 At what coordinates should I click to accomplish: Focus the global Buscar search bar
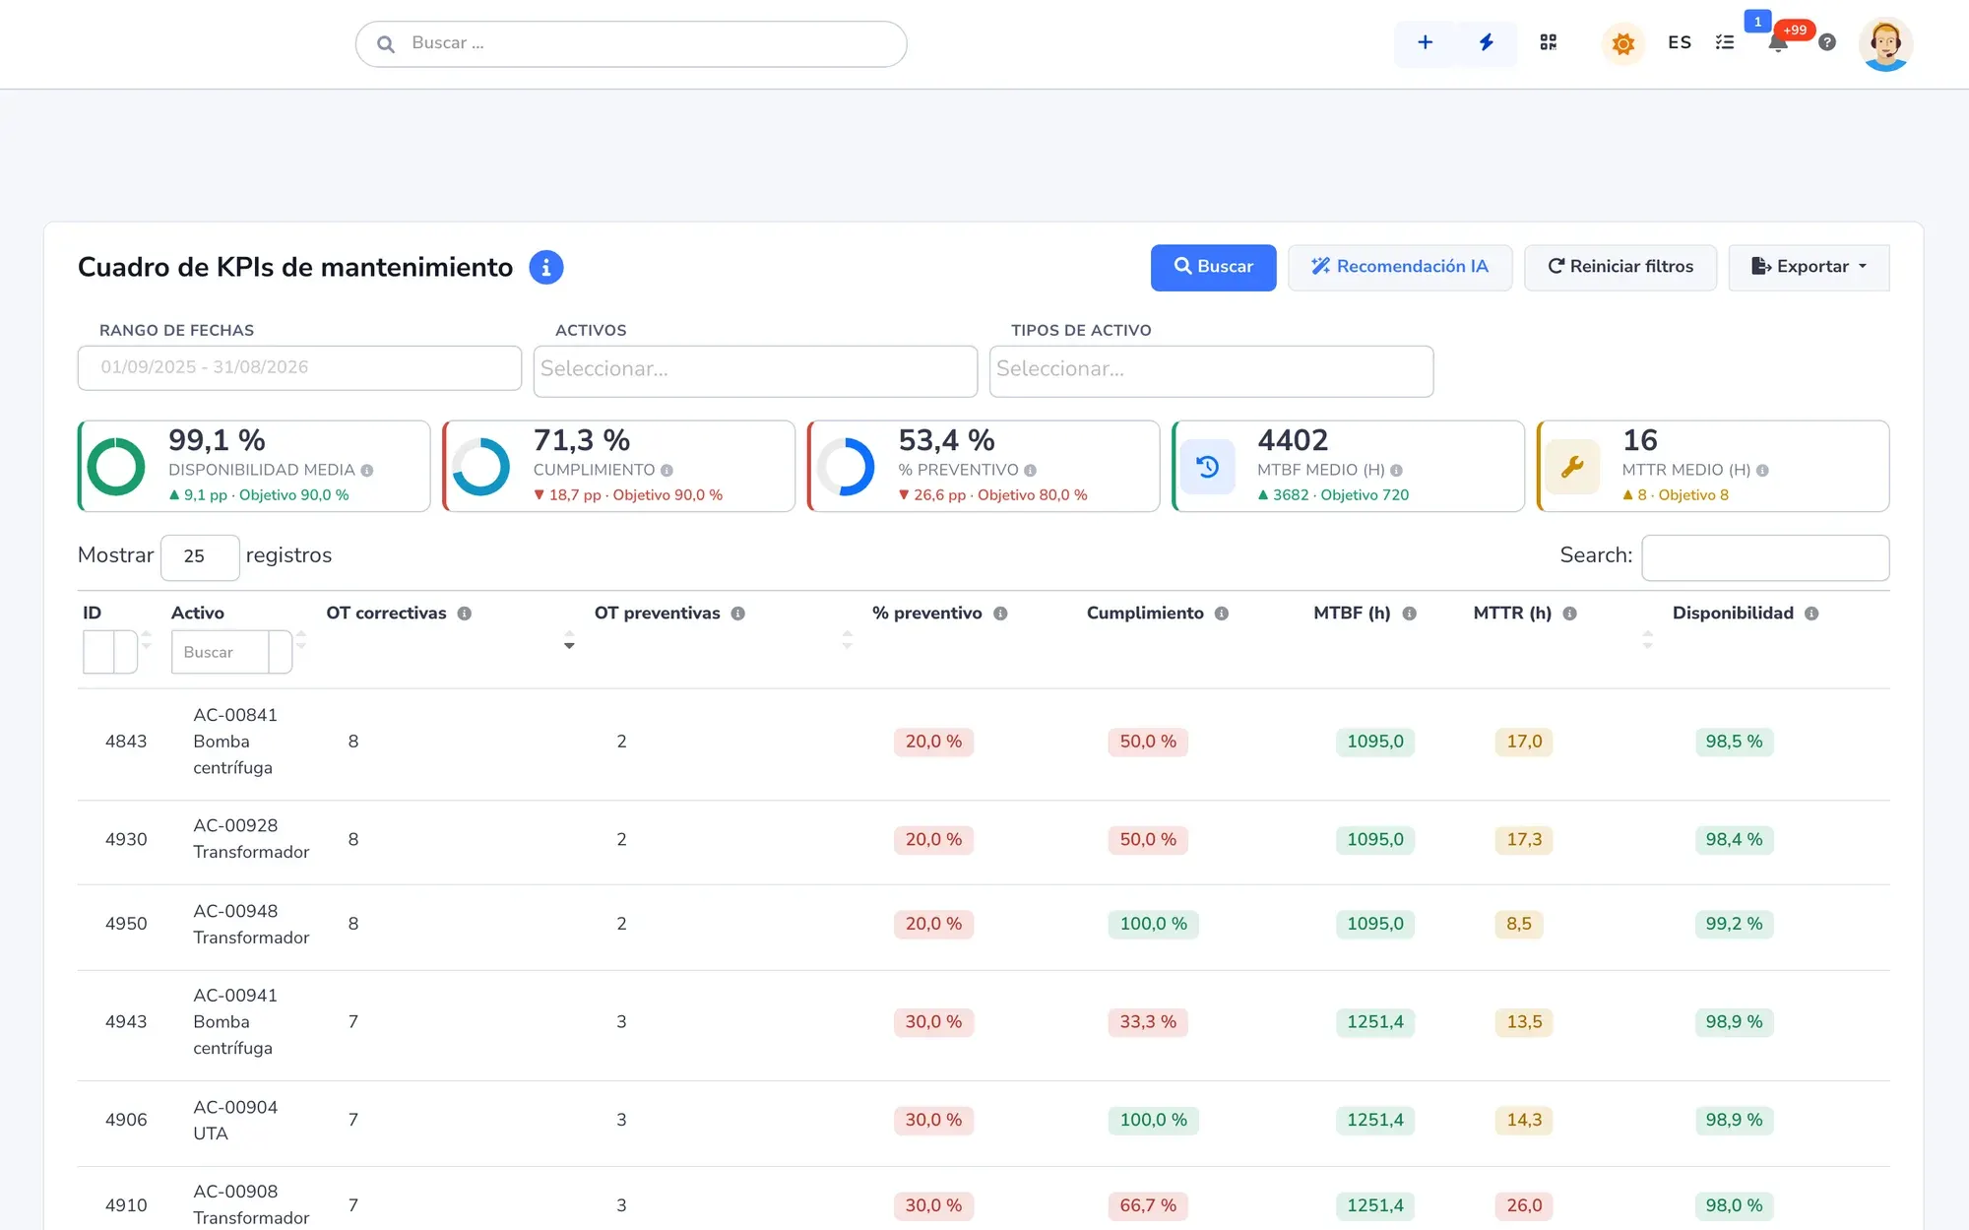(631, 43)
